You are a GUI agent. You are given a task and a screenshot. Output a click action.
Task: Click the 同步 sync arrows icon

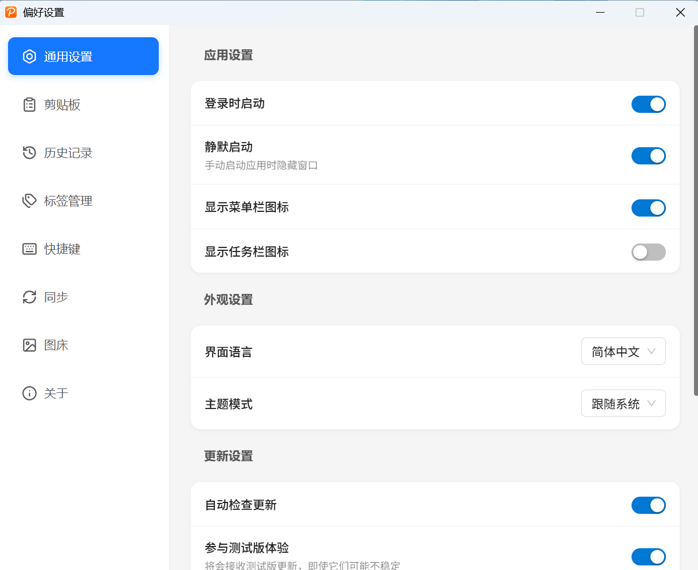pos(29,297)
